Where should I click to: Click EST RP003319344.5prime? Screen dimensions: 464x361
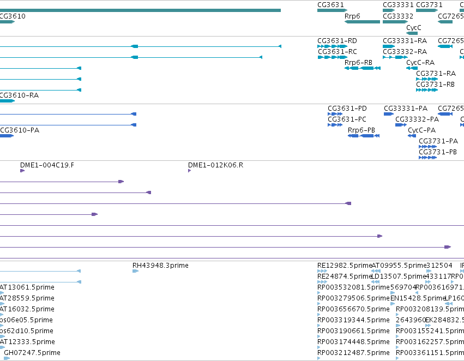coord(353,320)
